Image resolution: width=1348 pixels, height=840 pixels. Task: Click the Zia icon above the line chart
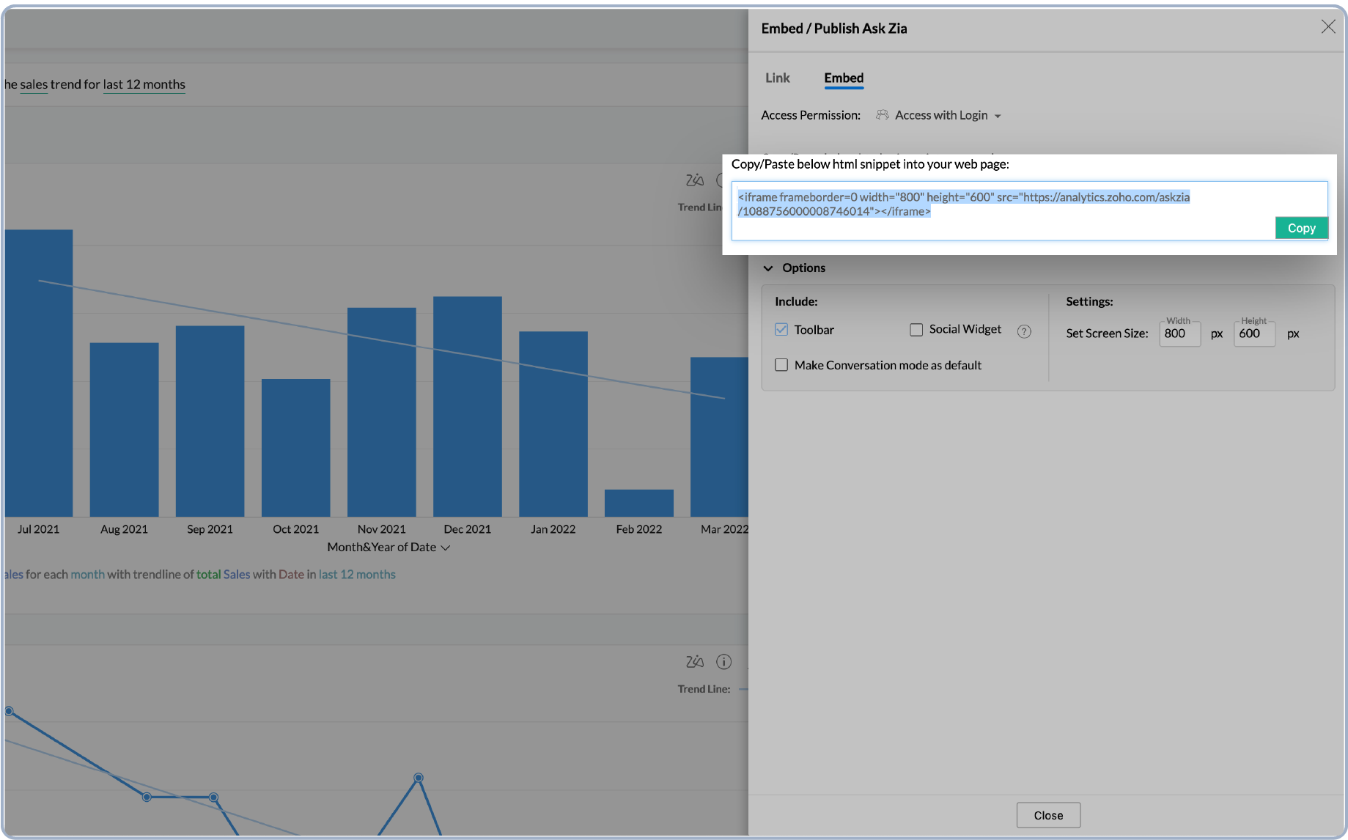click(694, 662)
